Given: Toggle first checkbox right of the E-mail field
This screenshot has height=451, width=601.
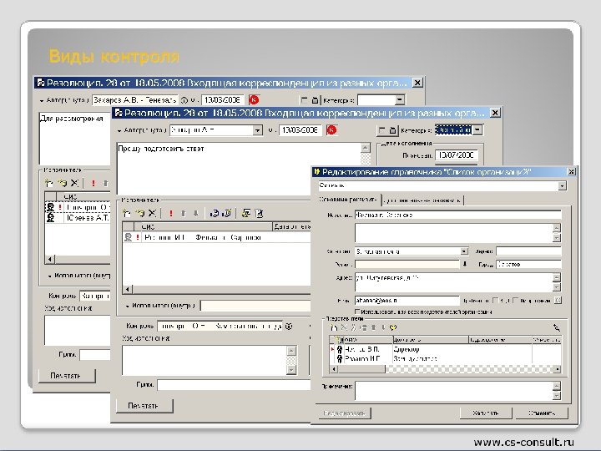Looking at the screenshot, I should 495,301.
